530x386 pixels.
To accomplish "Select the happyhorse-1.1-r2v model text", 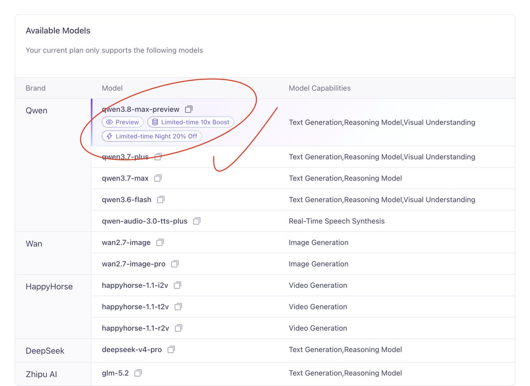I will (x=135, y=328).
